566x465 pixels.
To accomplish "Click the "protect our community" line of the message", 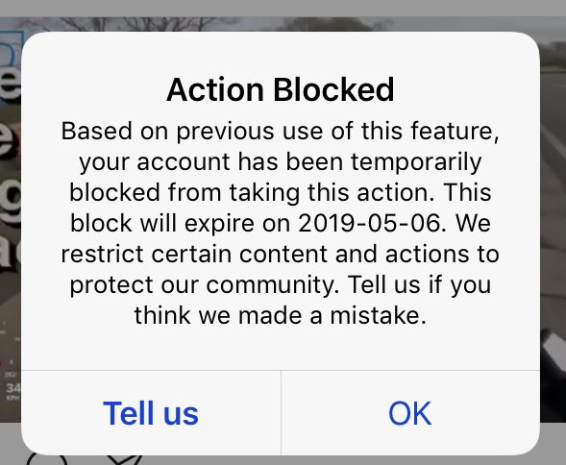I will 280,285.
